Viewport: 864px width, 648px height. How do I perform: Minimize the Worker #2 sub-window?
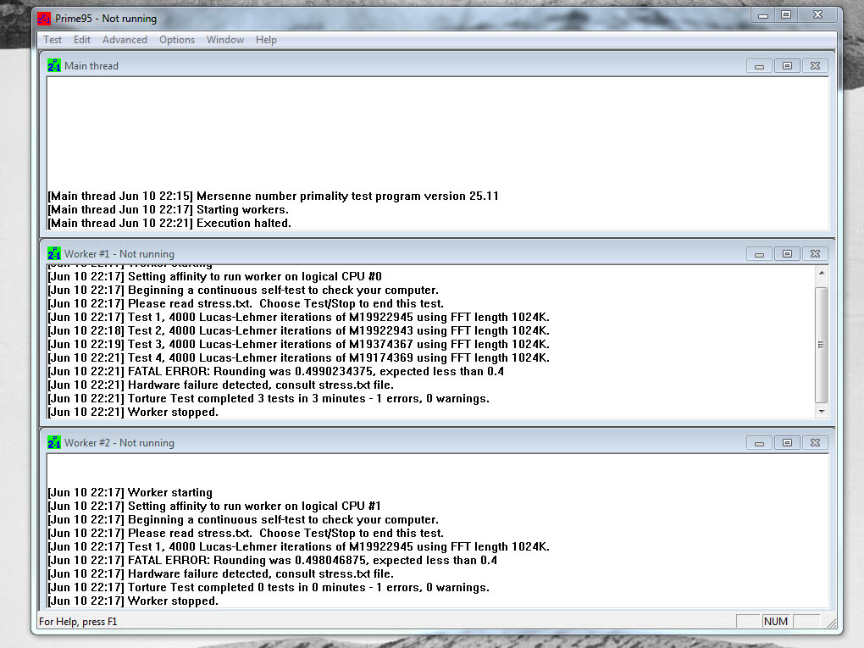[x=759, y=443]
